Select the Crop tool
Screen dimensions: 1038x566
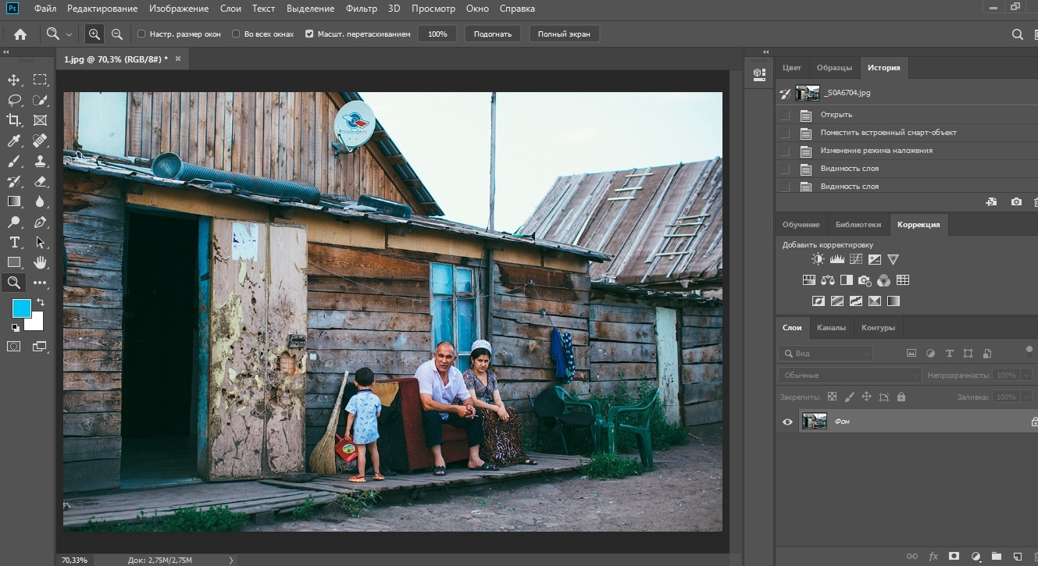coord(14,120)
